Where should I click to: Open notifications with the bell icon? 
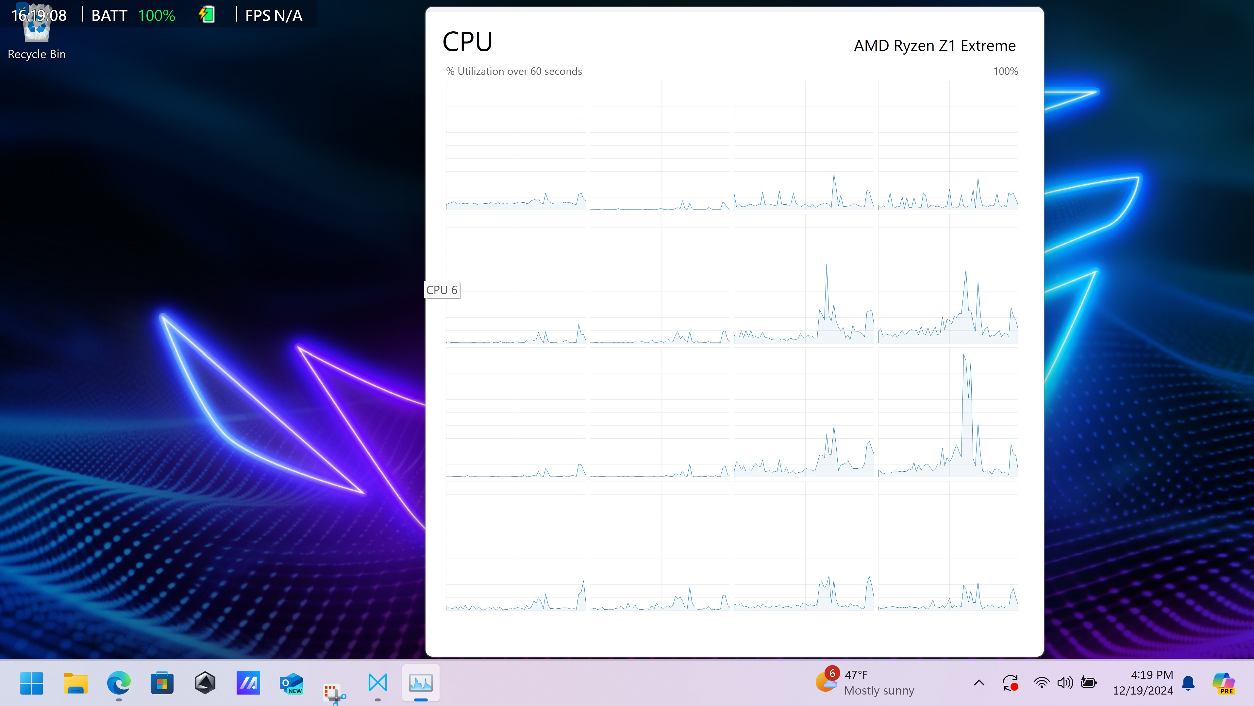pyautogui.click(x=1188, y=683)
